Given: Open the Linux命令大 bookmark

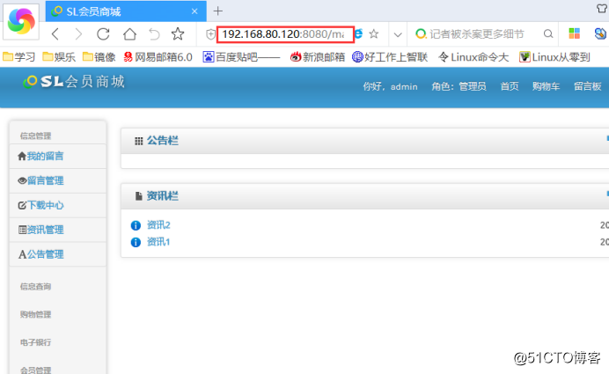Looking at the screenshot, I should (x=473, y=57).
